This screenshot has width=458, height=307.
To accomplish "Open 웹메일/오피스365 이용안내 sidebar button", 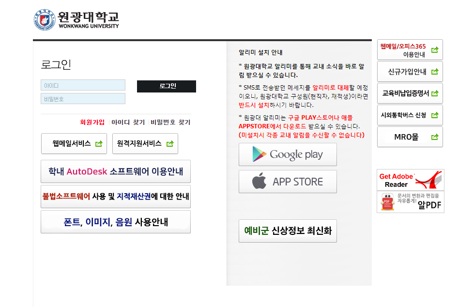I will 410,50.
